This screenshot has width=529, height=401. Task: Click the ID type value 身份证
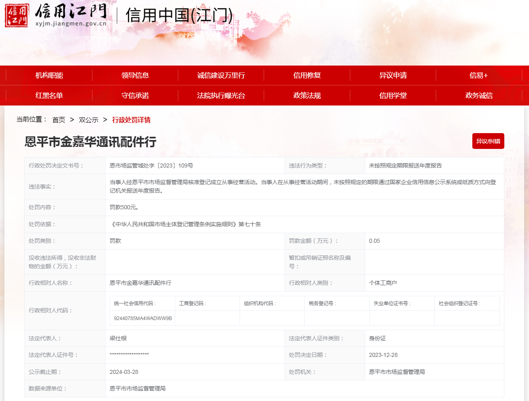pos(377,338)
